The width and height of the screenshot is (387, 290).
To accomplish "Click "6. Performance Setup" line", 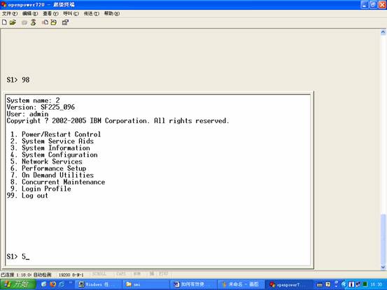I will pos(48,168).
